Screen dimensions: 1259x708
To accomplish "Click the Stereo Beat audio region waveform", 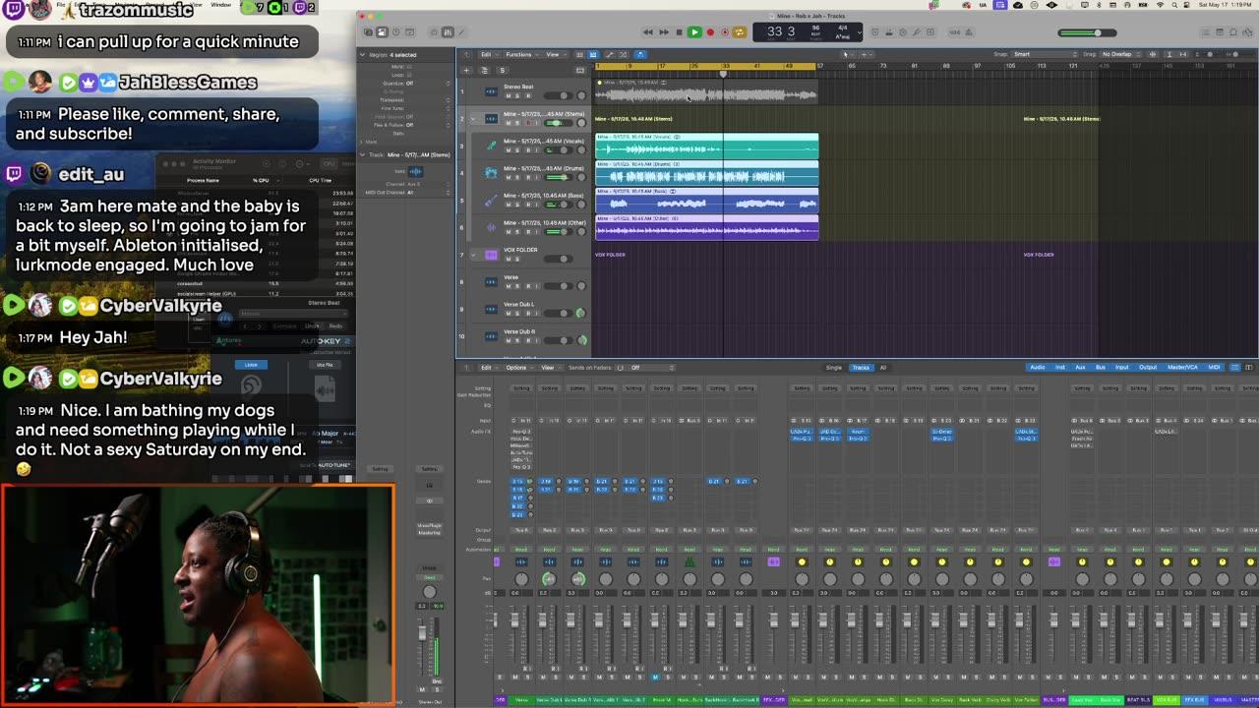I will [706, 92].
